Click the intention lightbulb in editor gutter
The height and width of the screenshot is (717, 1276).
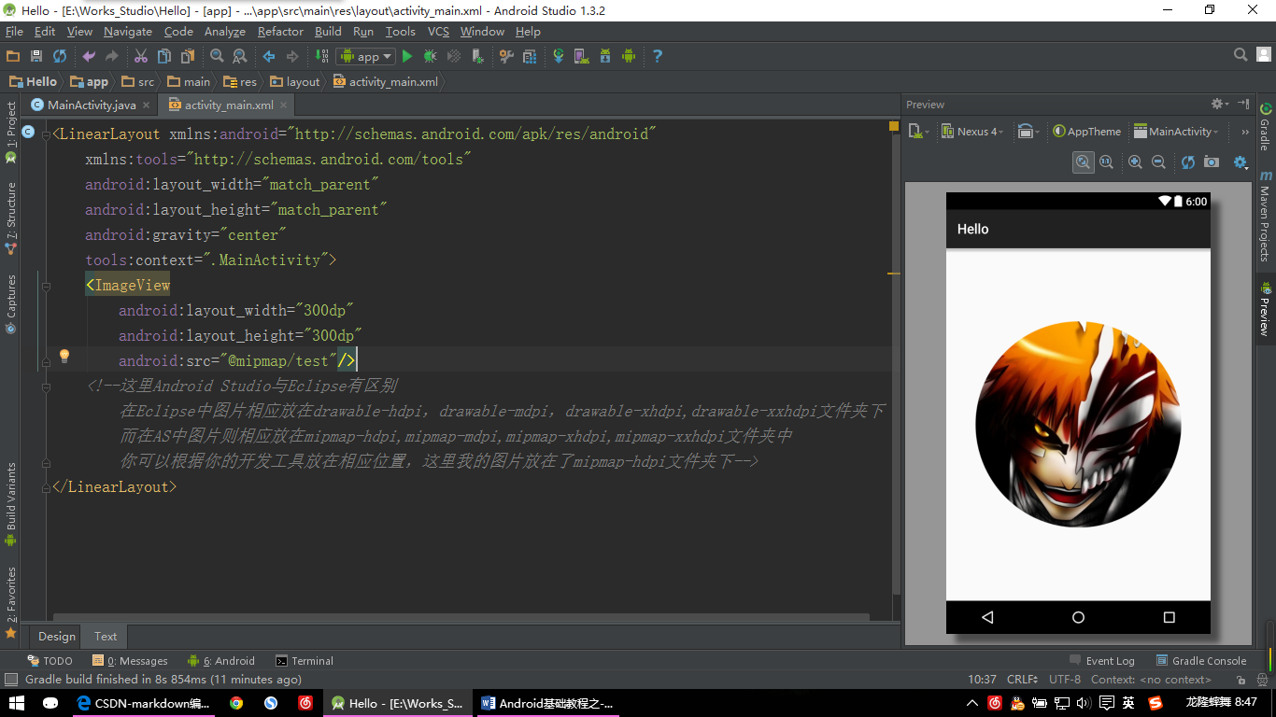[x=64, y=356]
